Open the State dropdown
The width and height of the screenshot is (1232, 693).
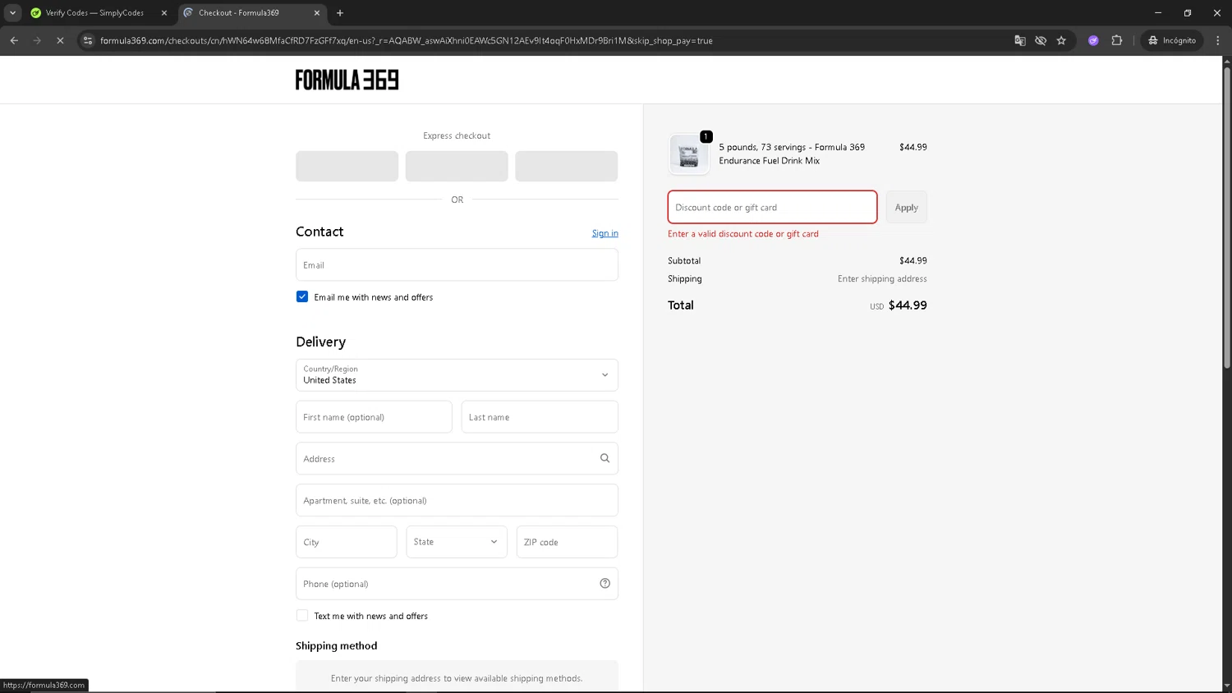[x=457, y=542]
